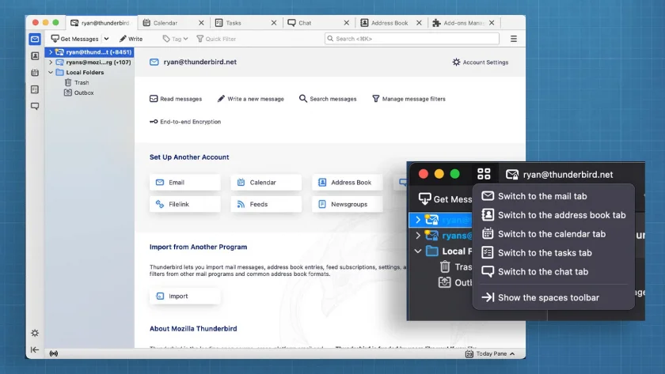Click Manage message filters
The height and width of the screenshot is (374, 665).
pos(408,99)
